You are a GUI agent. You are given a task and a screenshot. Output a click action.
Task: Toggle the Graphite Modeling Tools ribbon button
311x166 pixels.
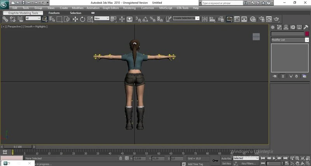point(229,19)
